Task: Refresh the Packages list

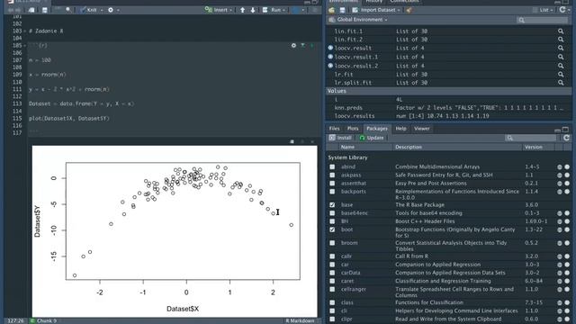Action: pos(566,138)
